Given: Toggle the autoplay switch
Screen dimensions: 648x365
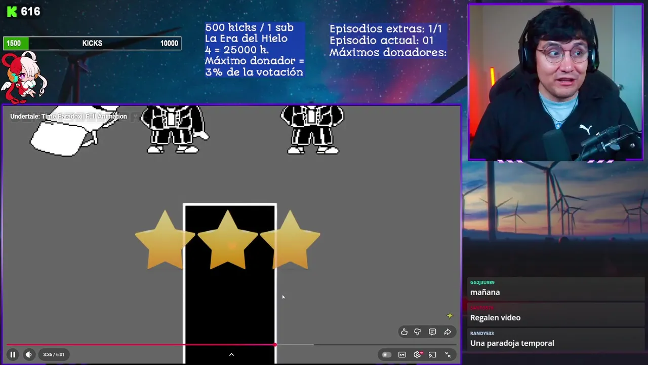Looking at the screenshot, I should [x=386, y=354].
